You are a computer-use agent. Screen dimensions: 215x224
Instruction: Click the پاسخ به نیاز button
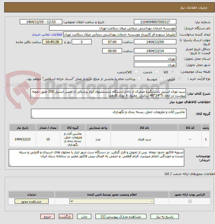coord(165,217)
